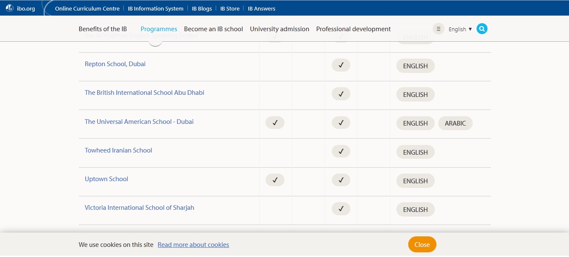Select Benefits of the IB menu
Screen dimensions: 569x257
[x=103, y=29]
